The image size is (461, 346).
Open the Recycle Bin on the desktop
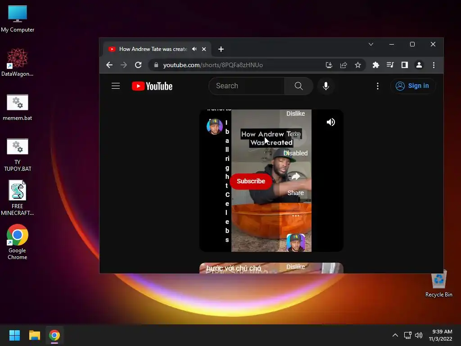[x=438, y=283]
